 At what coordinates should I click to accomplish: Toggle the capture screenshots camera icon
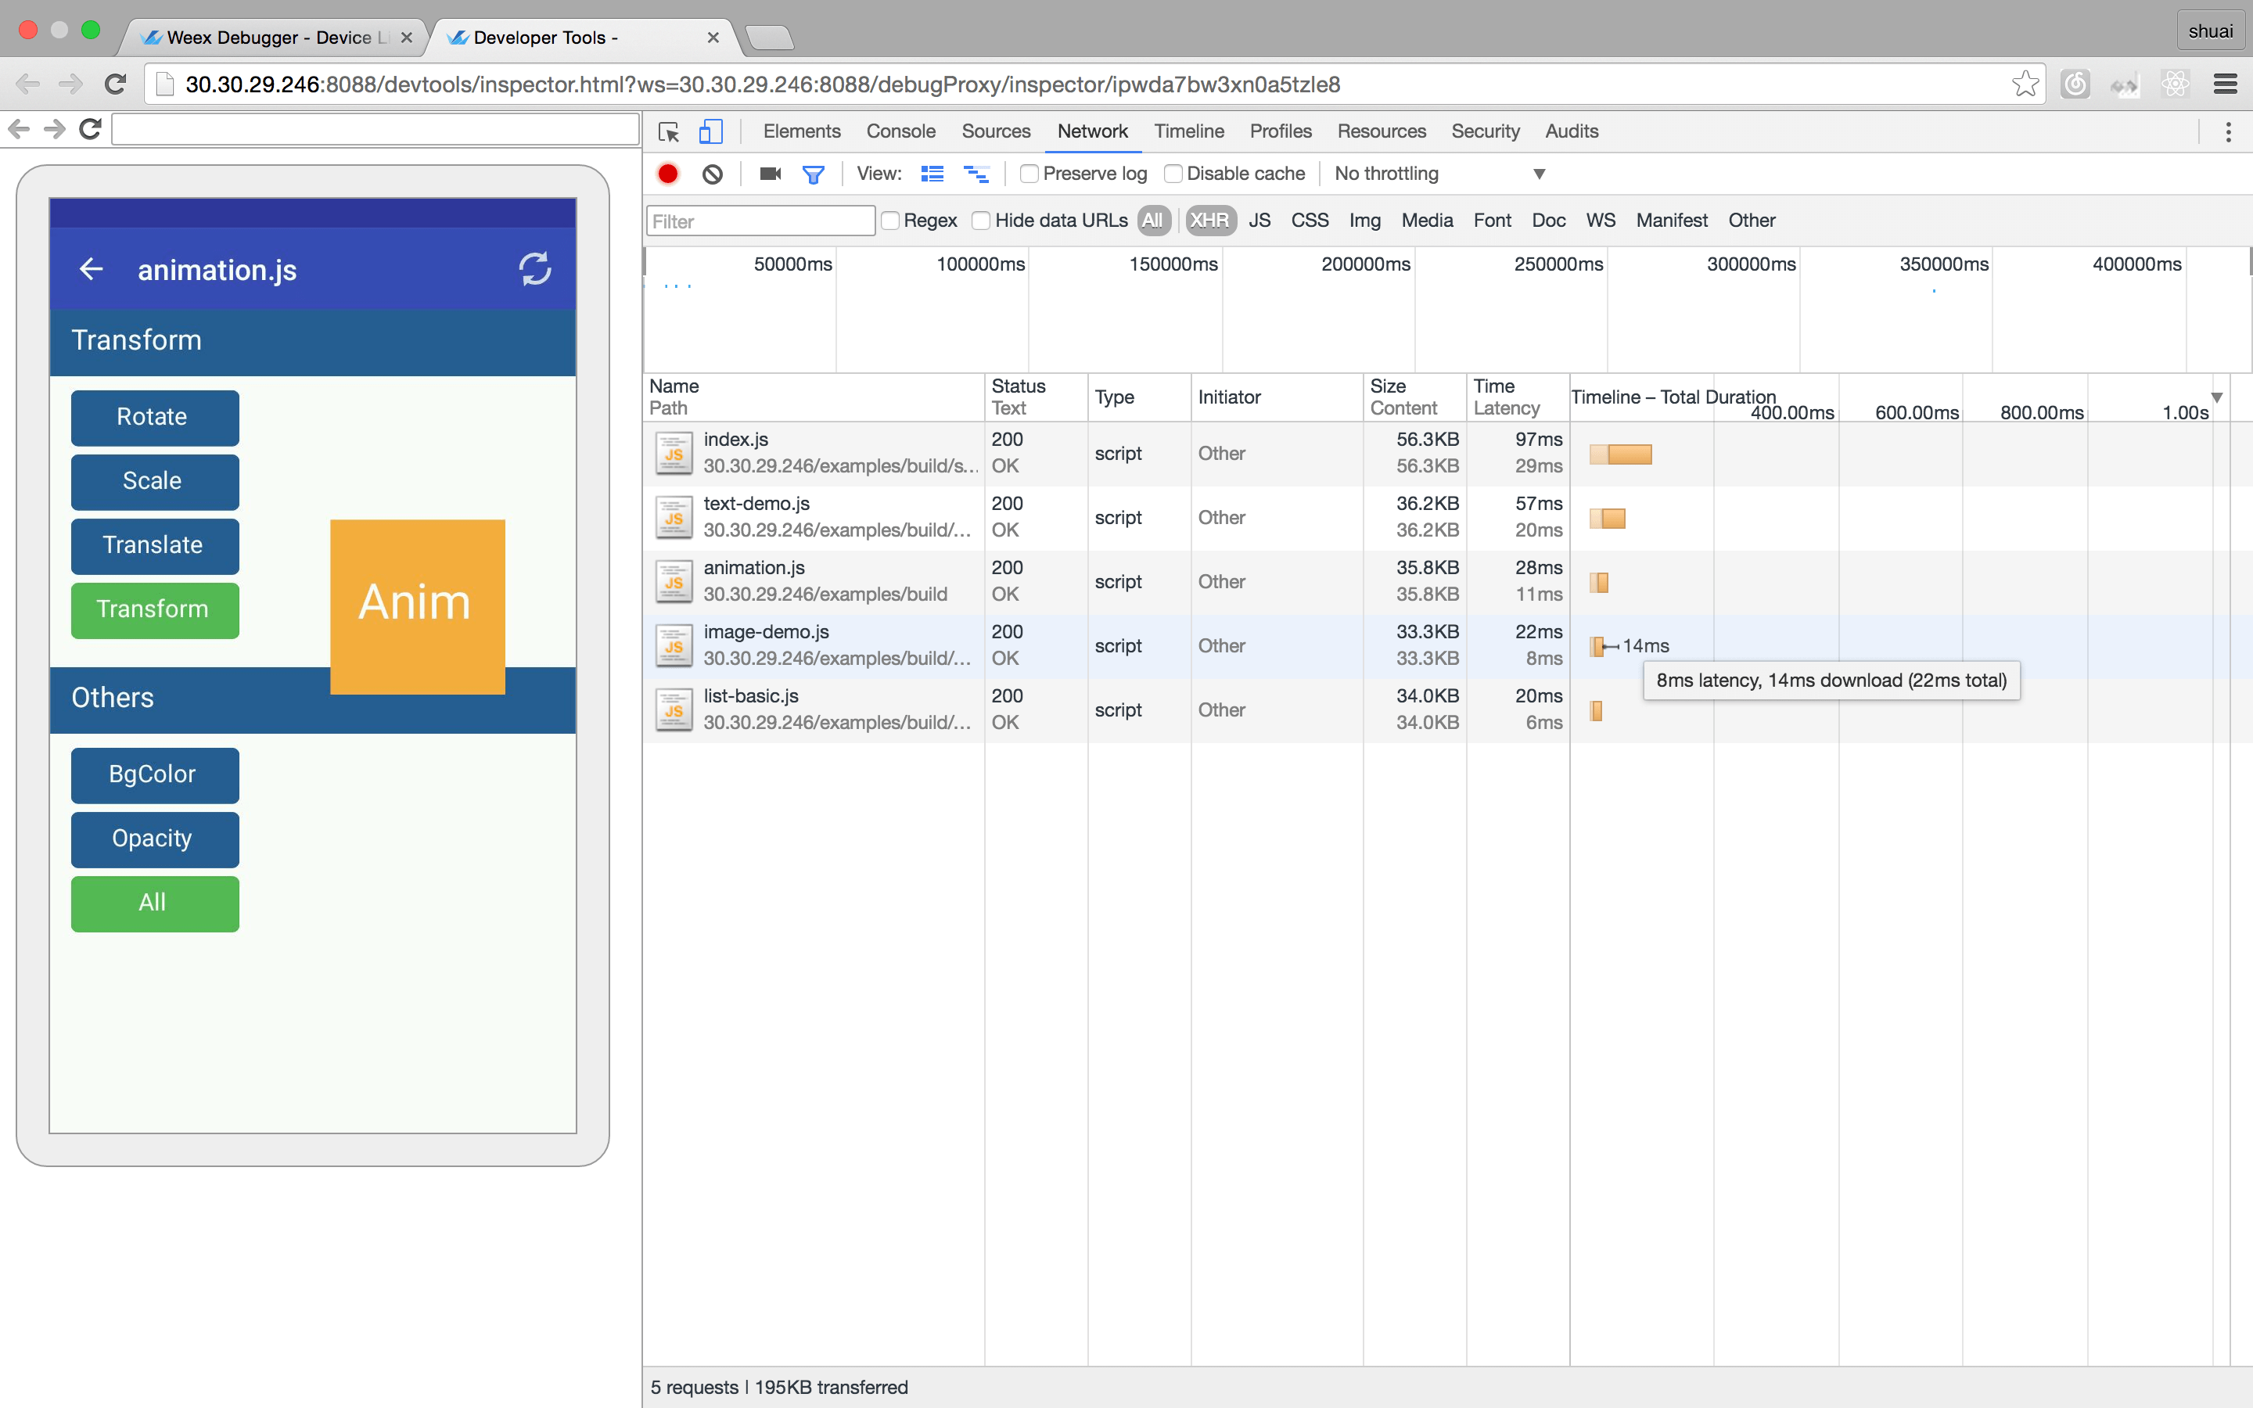click(770, 174)
